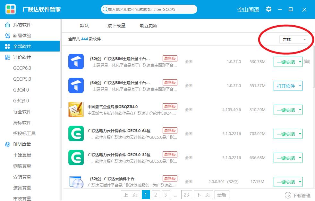This screenshot has width=315, height=201.
Task: Select GCCP5.0 in sidebar
Action: (22, 79)
